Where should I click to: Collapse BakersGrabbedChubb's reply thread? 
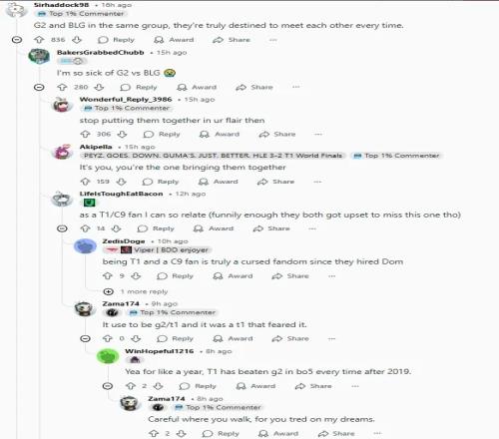[x=39, y=88]
